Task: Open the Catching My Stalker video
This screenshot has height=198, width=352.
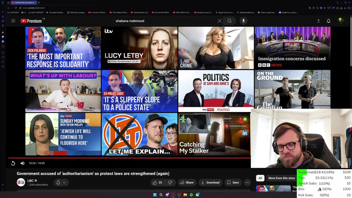Action: click(215, 134)
